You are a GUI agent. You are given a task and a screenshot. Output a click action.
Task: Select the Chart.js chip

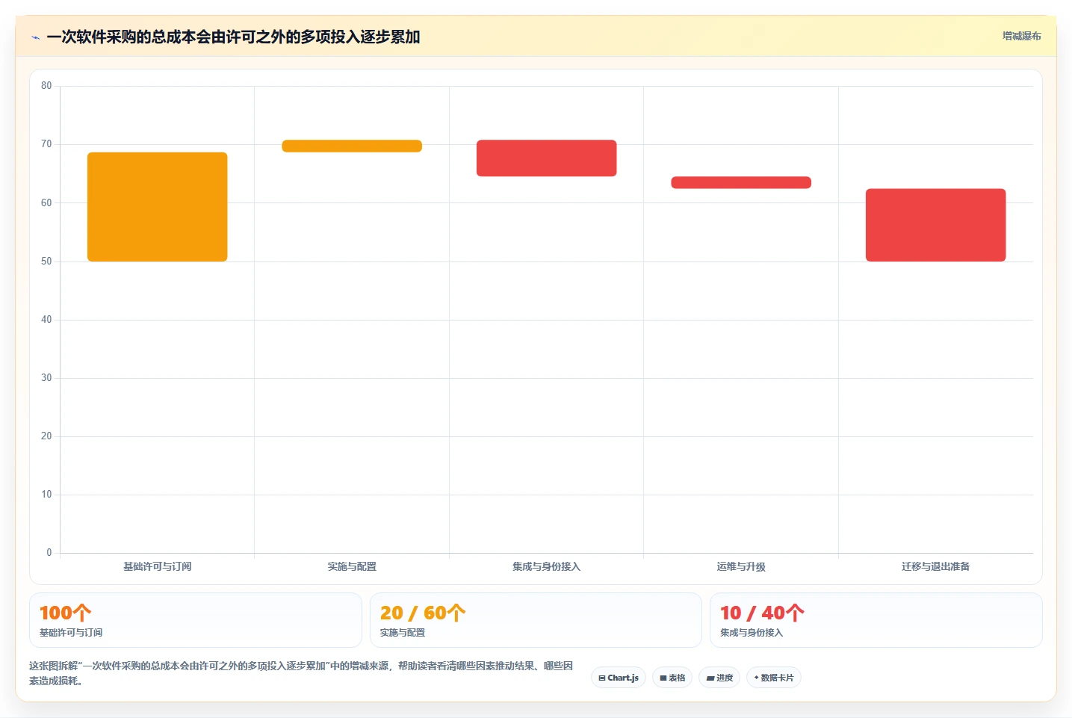pyautogui.click(x=619, y=678)
